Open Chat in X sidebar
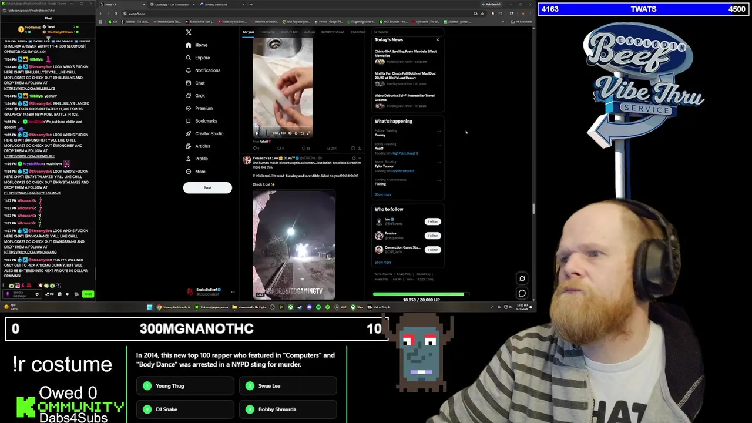 (x=195, y=83)
